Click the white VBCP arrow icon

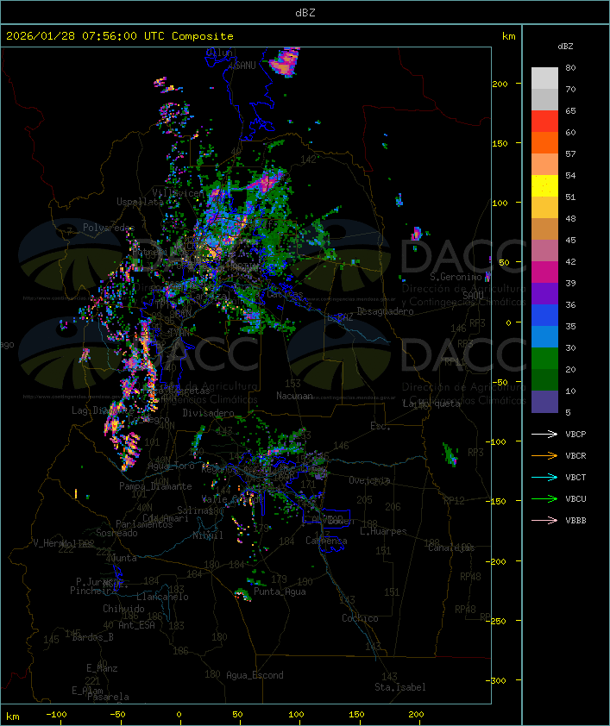(544, 434)
